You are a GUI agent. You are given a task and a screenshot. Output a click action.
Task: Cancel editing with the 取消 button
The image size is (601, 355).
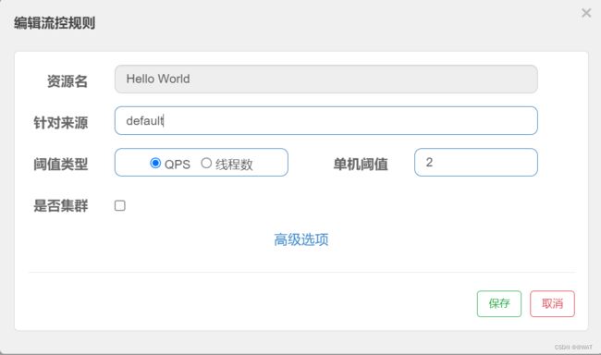coord(552,303)
